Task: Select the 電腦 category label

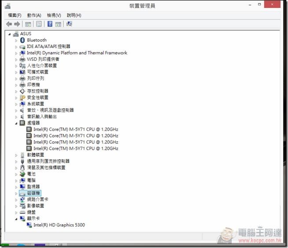Action: point(31,180)
